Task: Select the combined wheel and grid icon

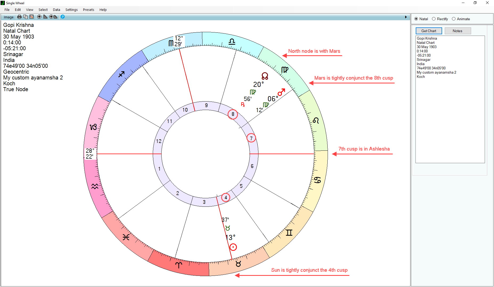Action: [x=53, y=17]
